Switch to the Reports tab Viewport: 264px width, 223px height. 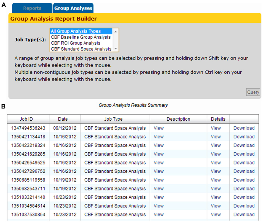pos(32,8)
